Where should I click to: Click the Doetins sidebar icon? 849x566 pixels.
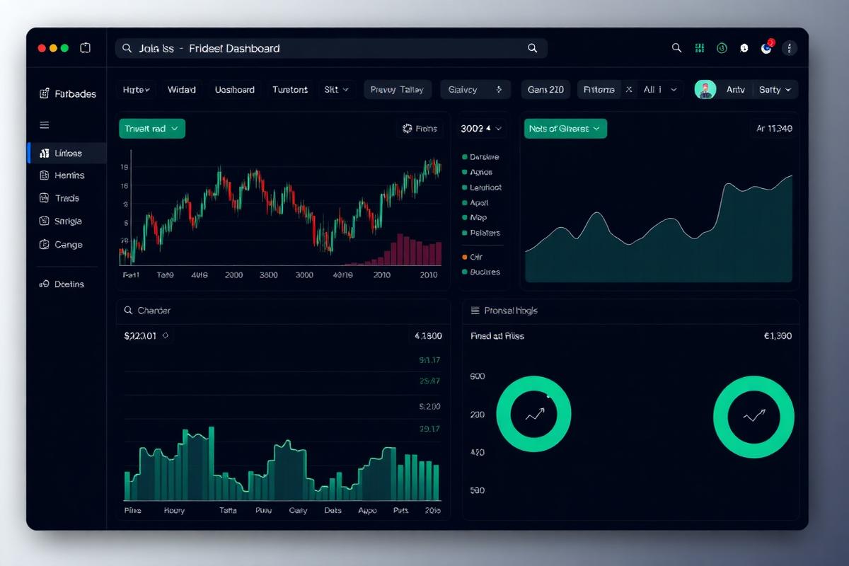click(43, 284)
